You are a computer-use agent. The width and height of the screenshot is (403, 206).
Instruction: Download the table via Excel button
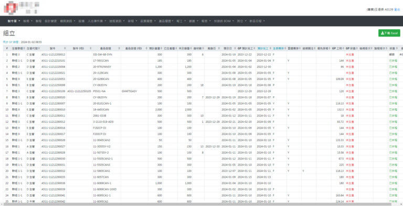click(x=389, y=33)
